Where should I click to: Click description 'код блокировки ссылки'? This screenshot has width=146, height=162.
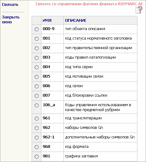pos(86,95)
